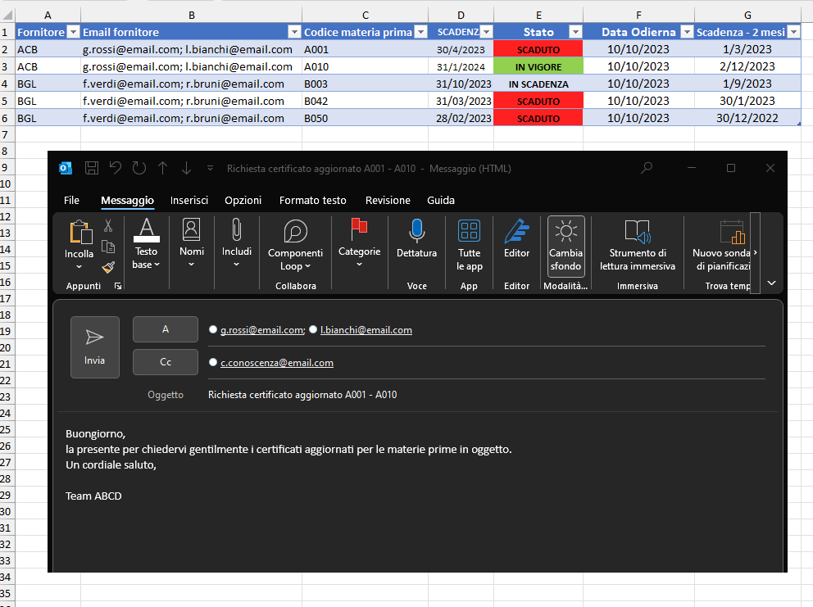Open the search magnifier in message window

pos(647,168)
